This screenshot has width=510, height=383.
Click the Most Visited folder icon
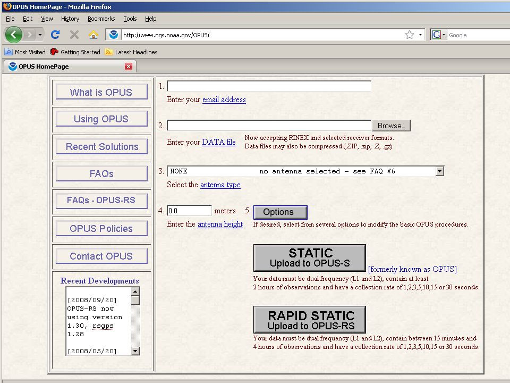pyautogui.click(x=8, y=52)
